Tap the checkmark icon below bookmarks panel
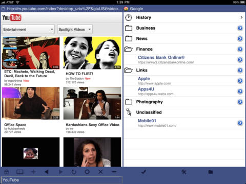This screenshot has width=246, height=184. 143,172
